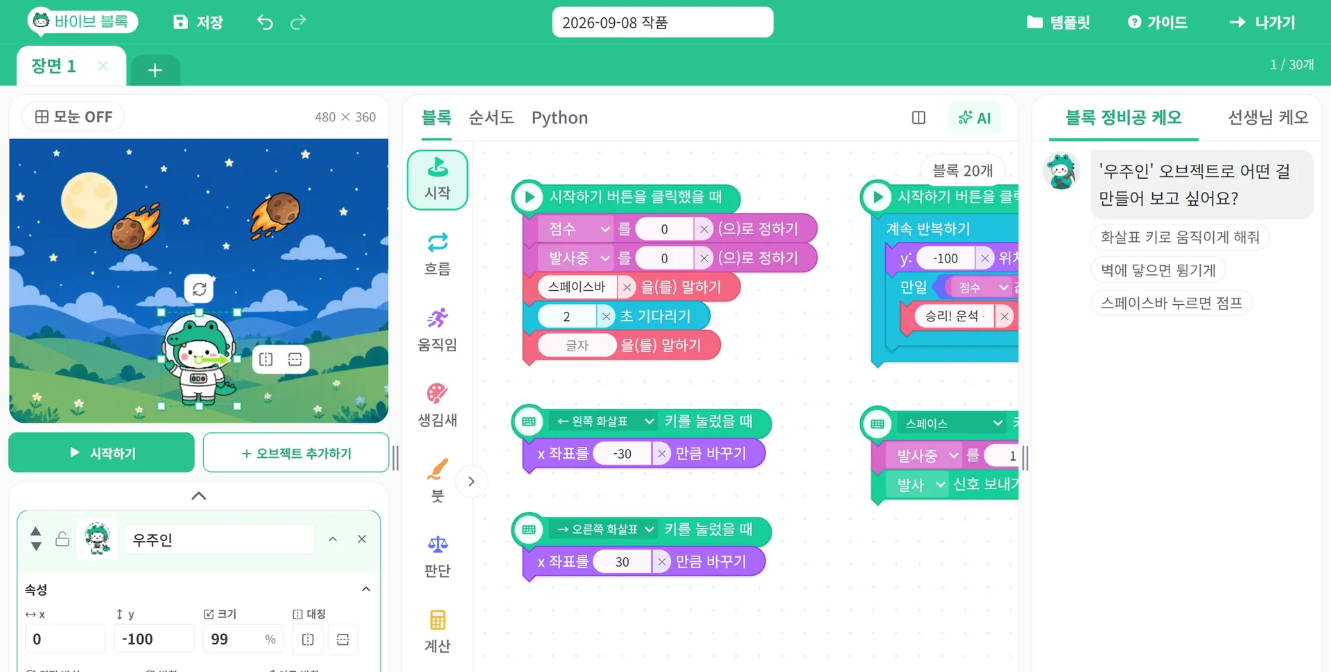This screenshot has width=1331, height=672.
Task: Toggle the 모눈 OFF grid switch
Action: [x=73, y=116]
